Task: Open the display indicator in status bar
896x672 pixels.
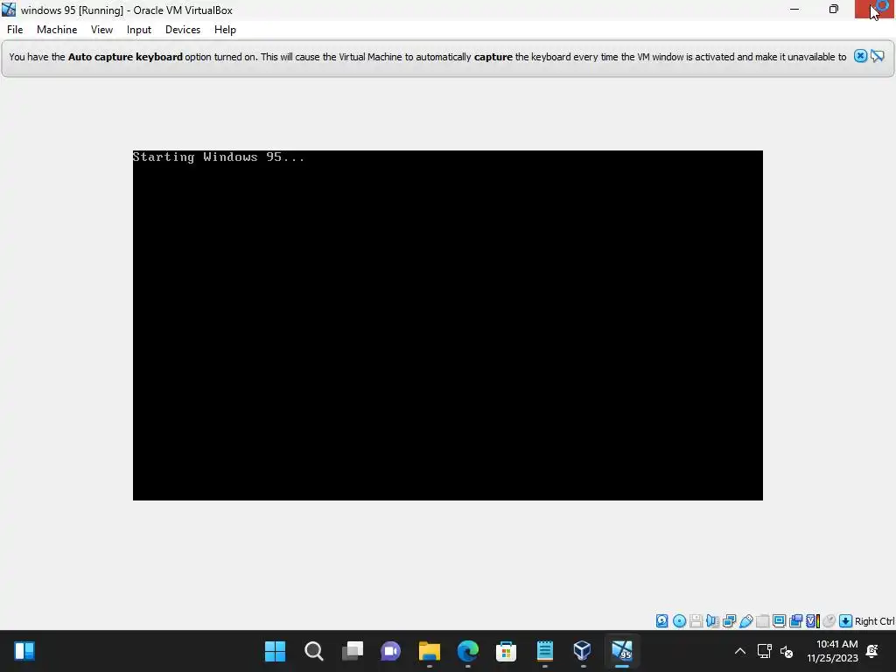Action: (x=779, y=621)
